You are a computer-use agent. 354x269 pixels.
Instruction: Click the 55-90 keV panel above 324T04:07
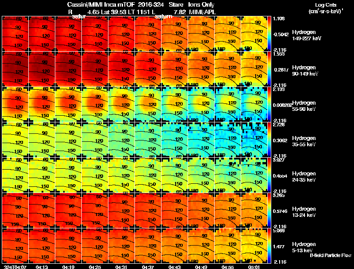coord(15,105)
